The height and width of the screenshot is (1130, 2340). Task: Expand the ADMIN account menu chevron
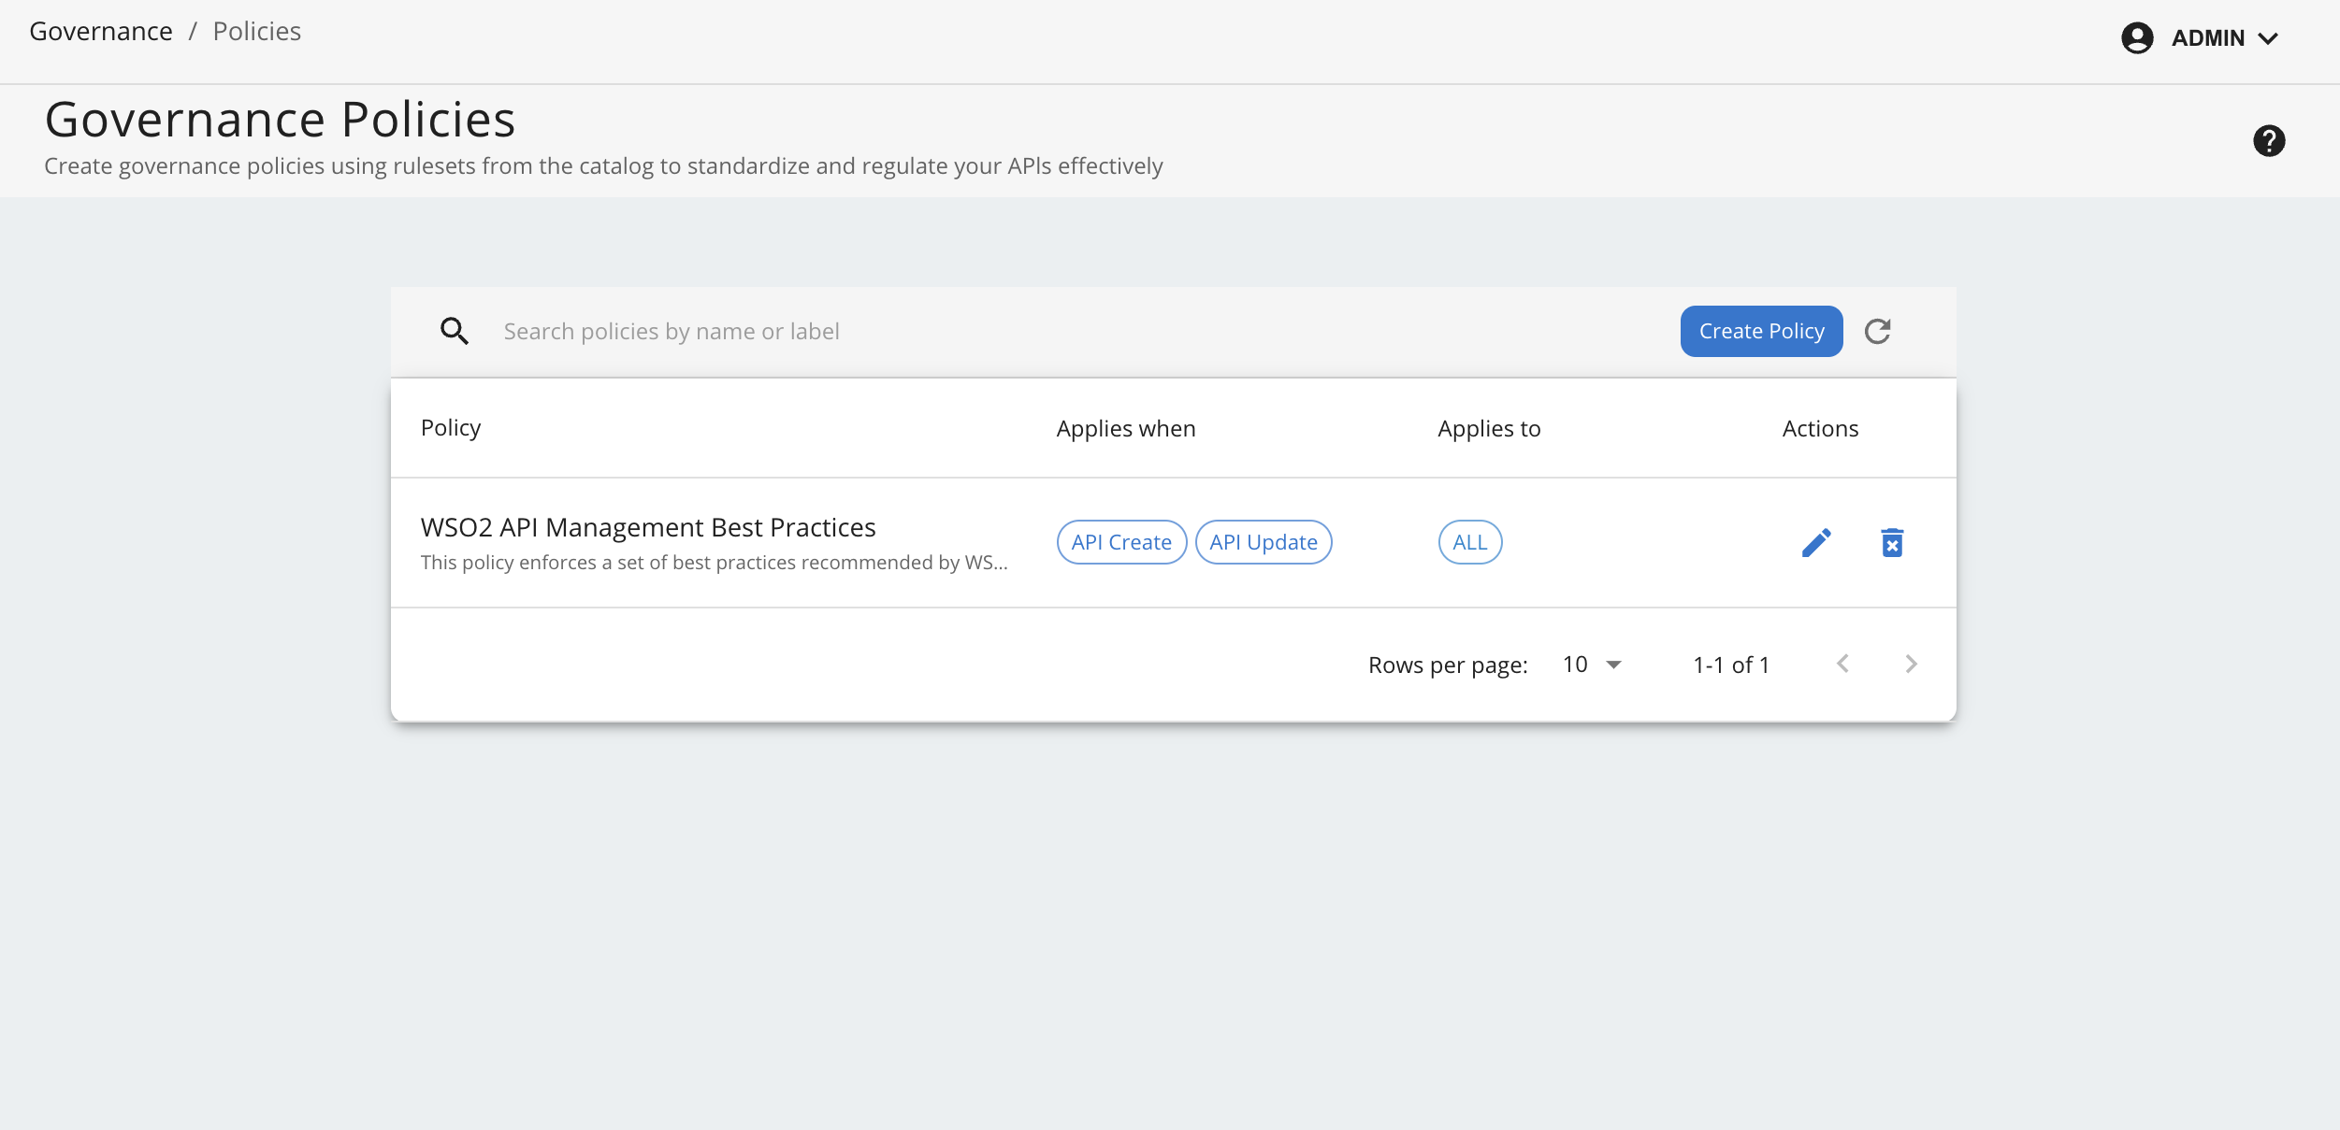[2268, 38]
